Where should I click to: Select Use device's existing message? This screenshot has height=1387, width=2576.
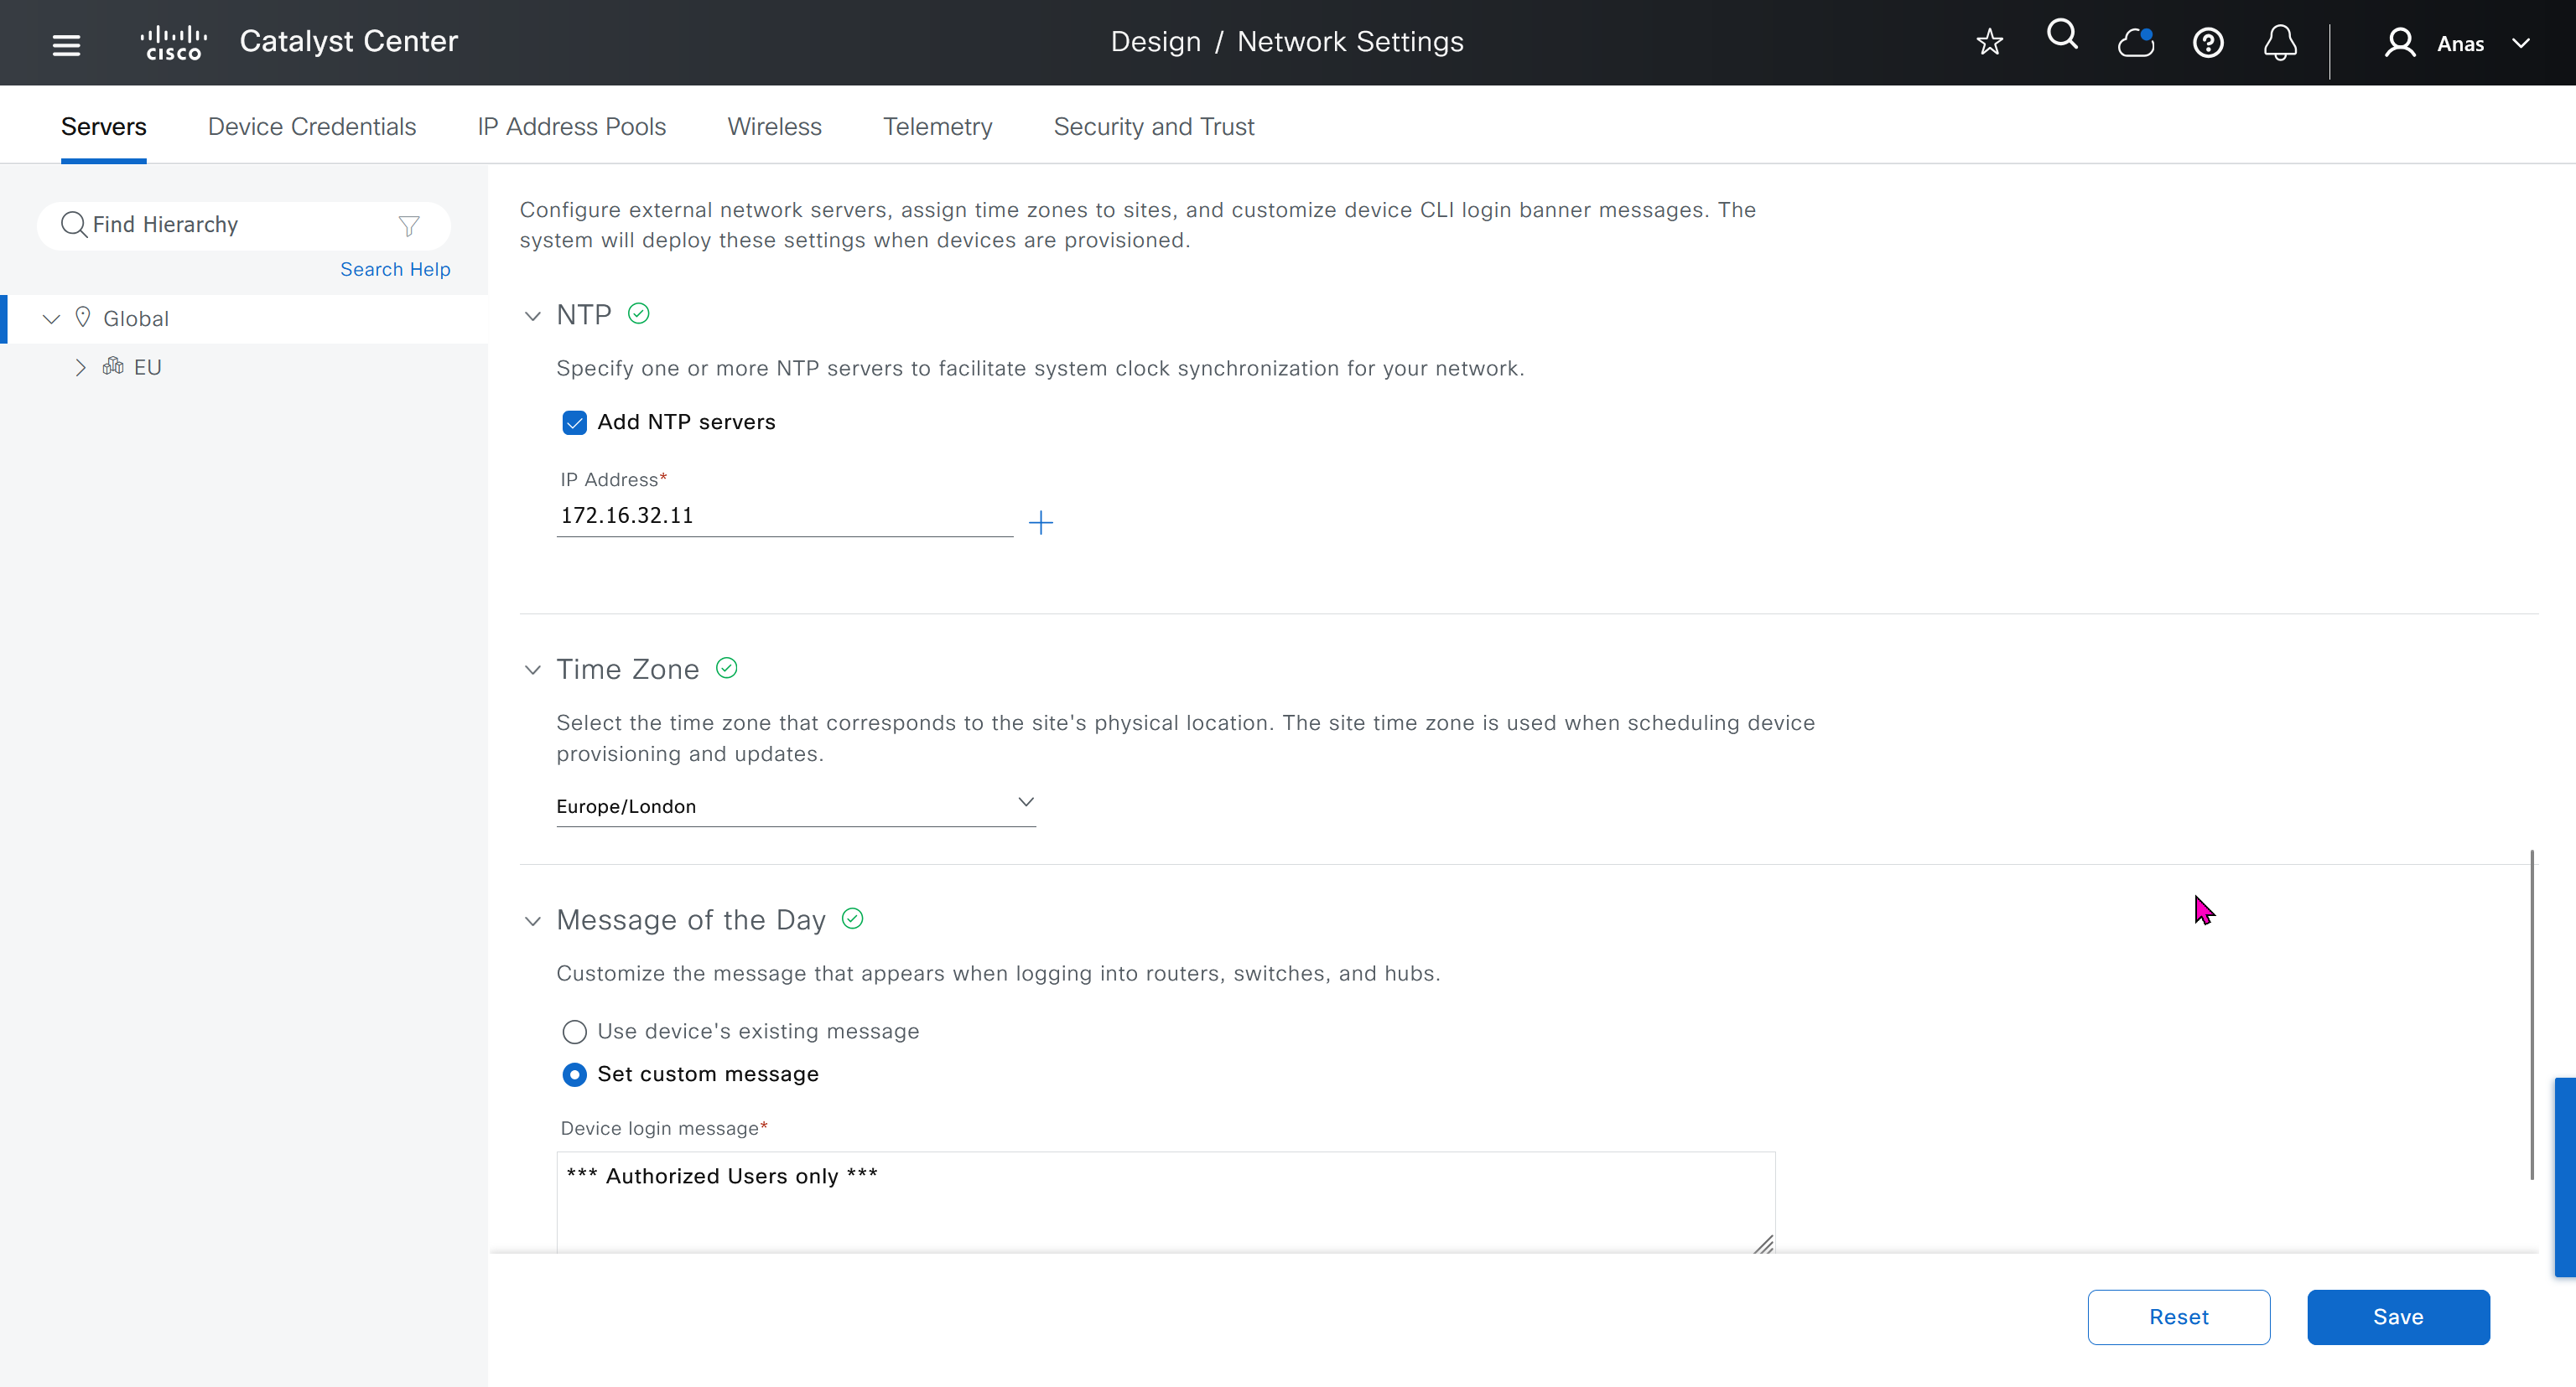point(574,1032)
